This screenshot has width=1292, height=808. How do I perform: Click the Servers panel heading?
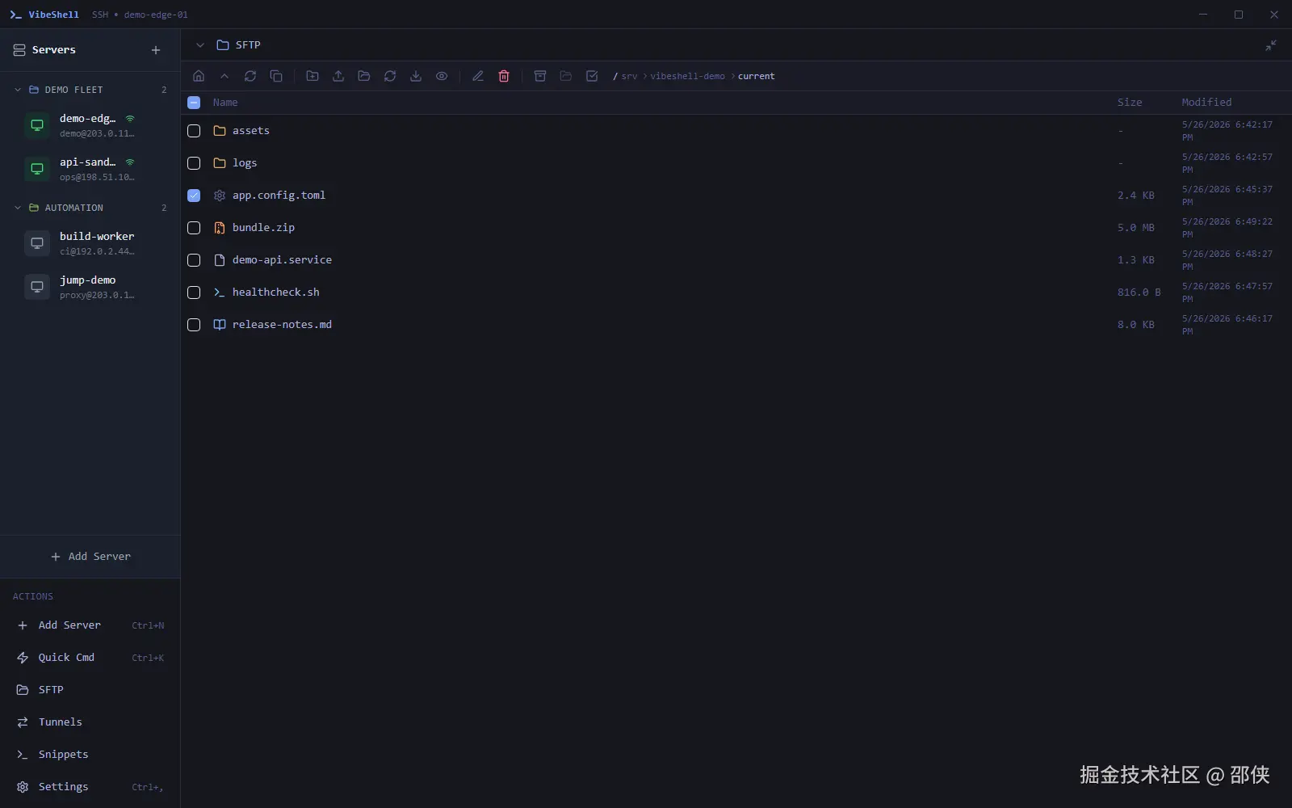[x=54, y=50]
